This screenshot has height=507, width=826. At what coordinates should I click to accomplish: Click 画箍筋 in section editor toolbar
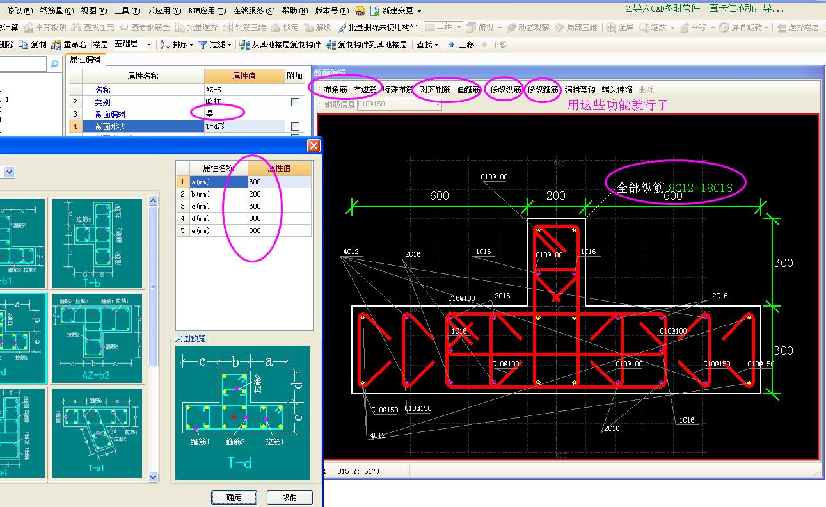tap(468, 90)
